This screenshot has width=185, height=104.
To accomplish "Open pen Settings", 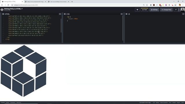I will (x=154, y=10).
